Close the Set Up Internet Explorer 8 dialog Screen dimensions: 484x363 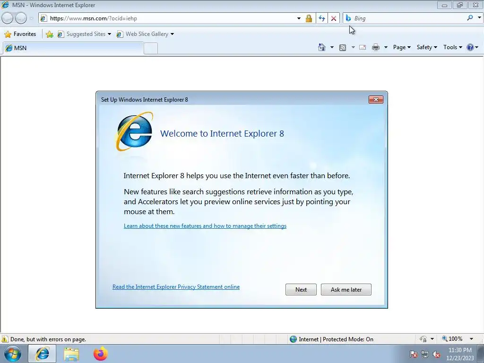tap(376, 99)
